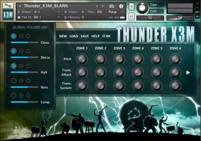Close the instrument with the X icon

[197, 3]
